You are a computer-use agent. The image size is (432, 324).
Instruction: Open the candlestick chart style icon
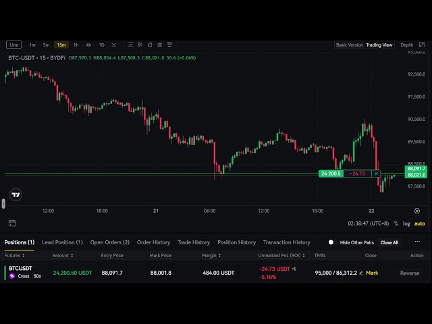point(140,45)
